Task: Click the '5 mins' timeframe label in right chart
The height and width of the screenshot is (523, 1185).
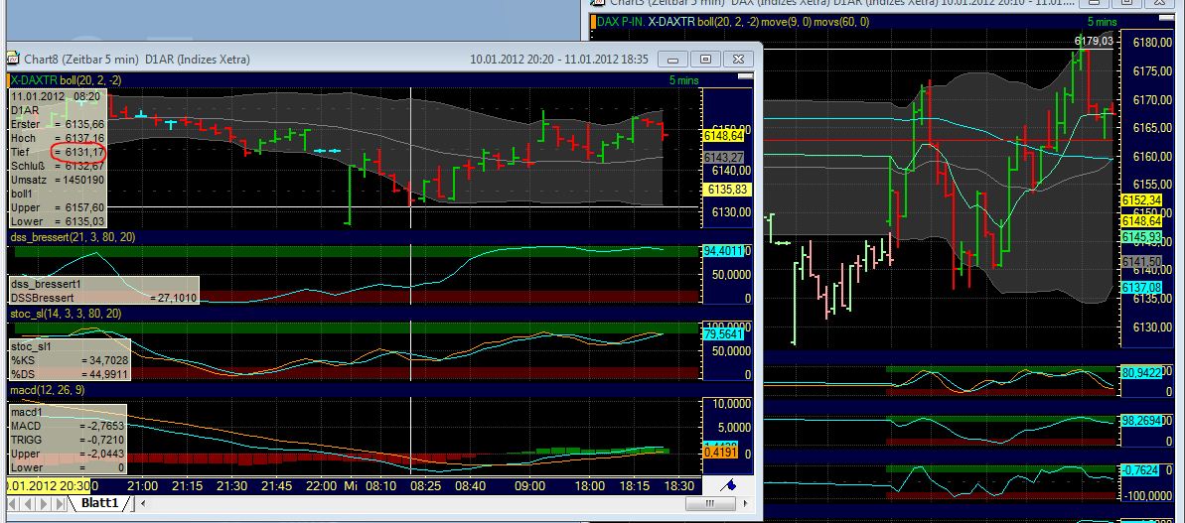Action: click(1102, 21)
